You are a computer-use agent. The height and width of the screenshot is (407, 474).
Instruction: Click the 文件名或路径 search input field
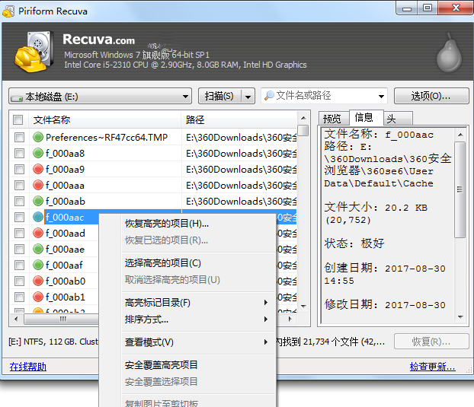325,96
